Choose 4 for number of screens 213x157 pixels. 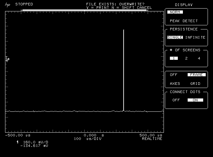click(199, 58)
